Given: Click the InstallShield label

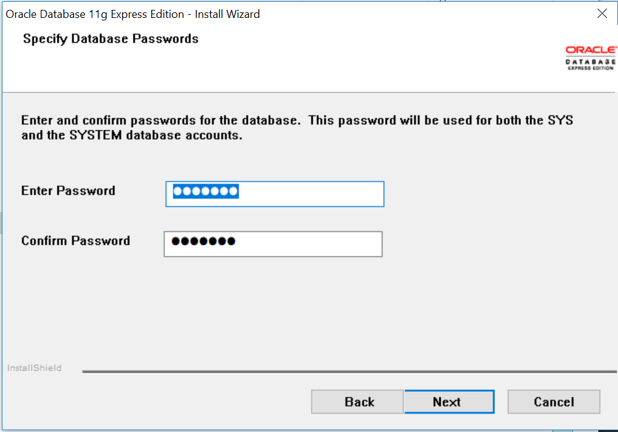Looking at the screenshot, I should (34, 368).
